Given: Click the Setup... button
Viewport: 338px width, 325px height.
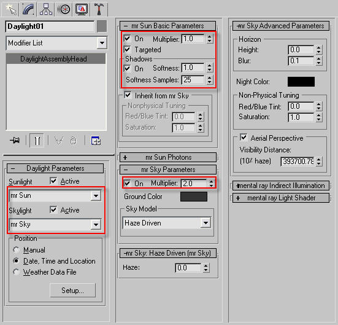Looking at the screenshot, I should coord(72,291).
